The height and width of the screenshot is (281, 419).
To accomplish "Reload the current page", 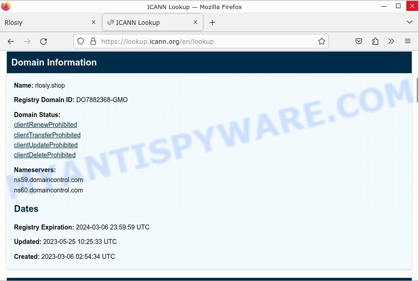I will pyautogui.click(x=43, y=42).
